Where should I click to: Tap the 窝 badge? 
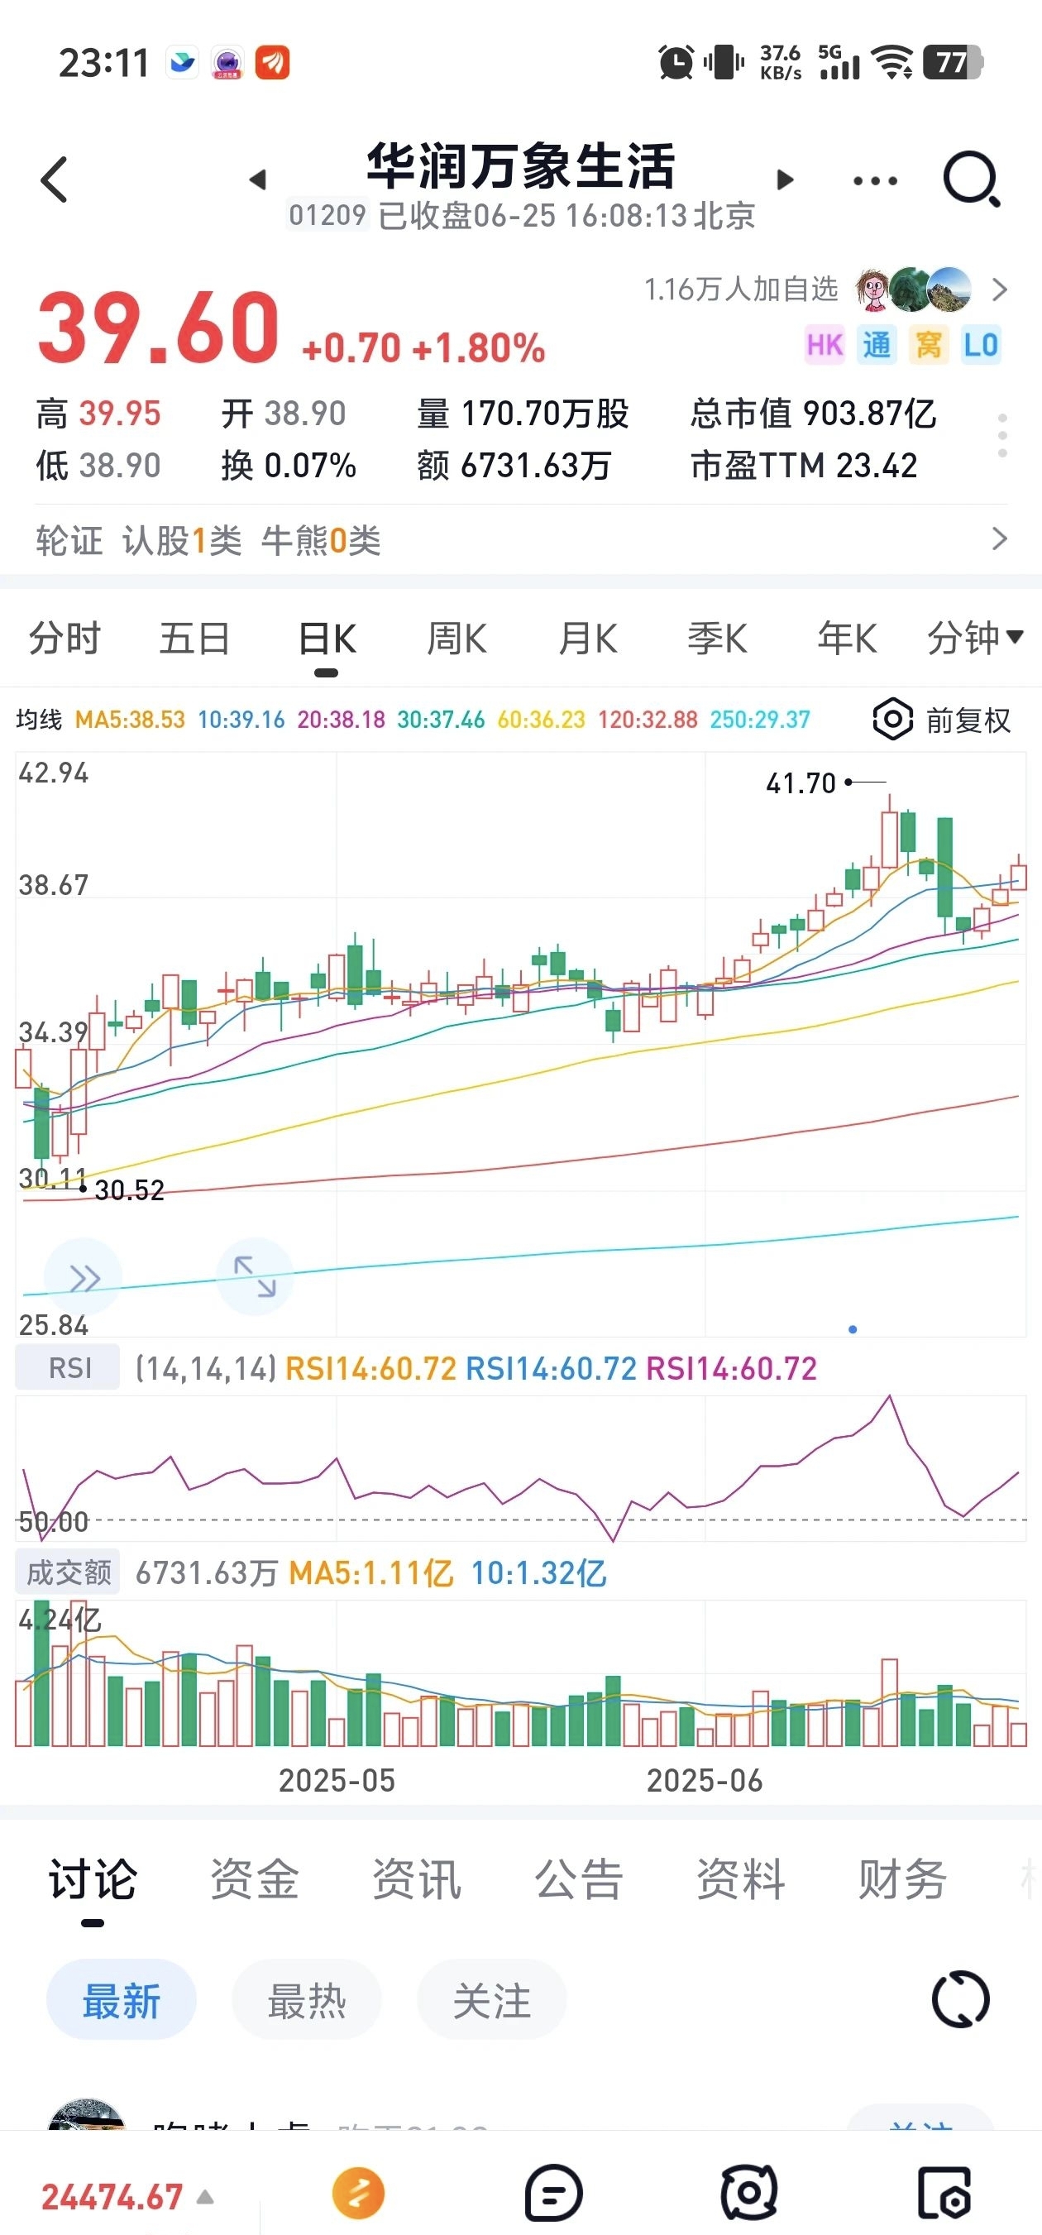[x=929, y=344]
